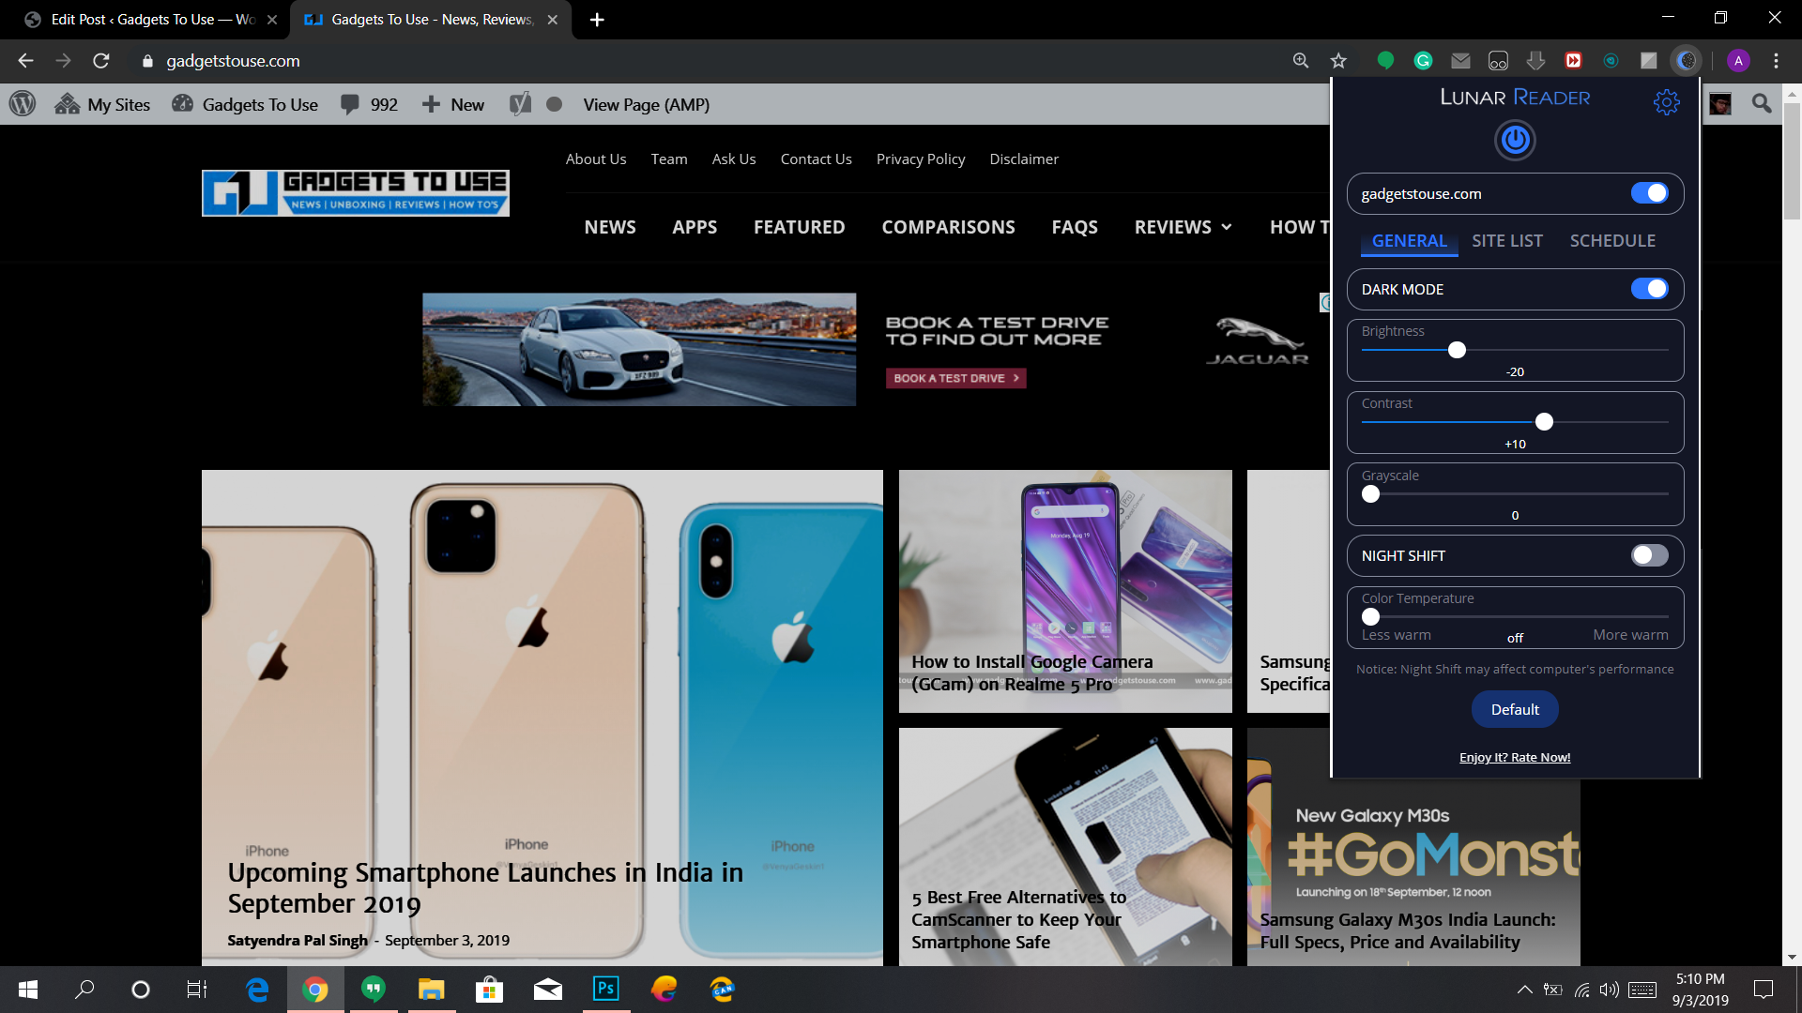Click the Photoshop icon in Windows taskbar
This screenshot has width=1802, height=1013.
[606, 989]
